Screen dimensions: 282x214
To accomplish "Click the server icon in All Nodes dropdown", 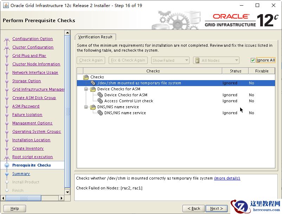I will [x=197, y=60].
